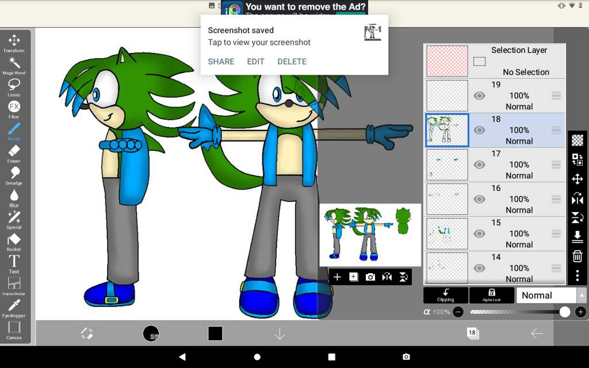Tap vertical flip icon in right sidebar
The width and height of the screenshot is (589, 368).
coord(577,217)
